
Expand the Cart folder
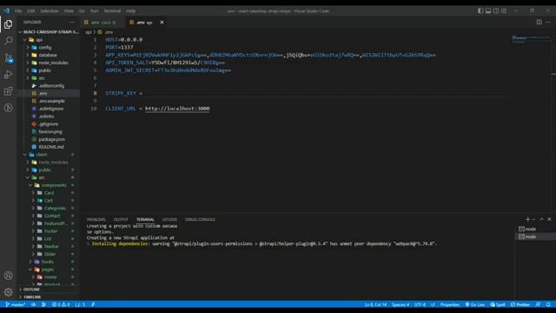point(49,201)
